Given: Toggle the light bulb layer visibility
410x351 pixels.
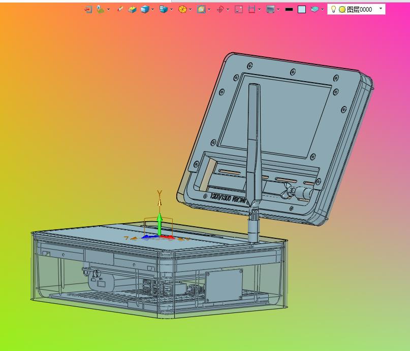Looking at the screenshot, I should [333, 10].
